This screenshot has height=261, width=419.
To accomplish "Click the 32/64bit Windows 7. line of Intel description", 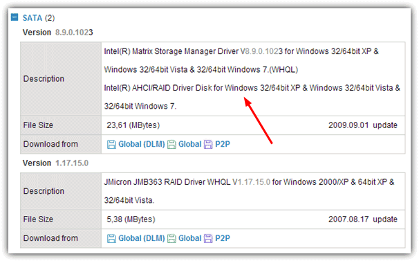I will (140, 107).
